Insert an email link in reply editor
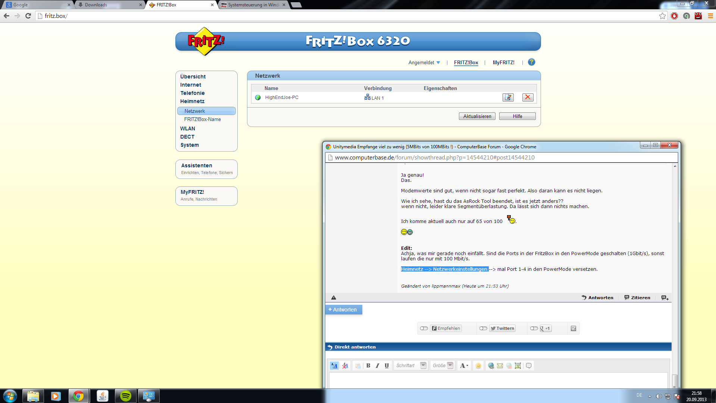Screen dimensions: 716x403 click(x=500, y=366)
